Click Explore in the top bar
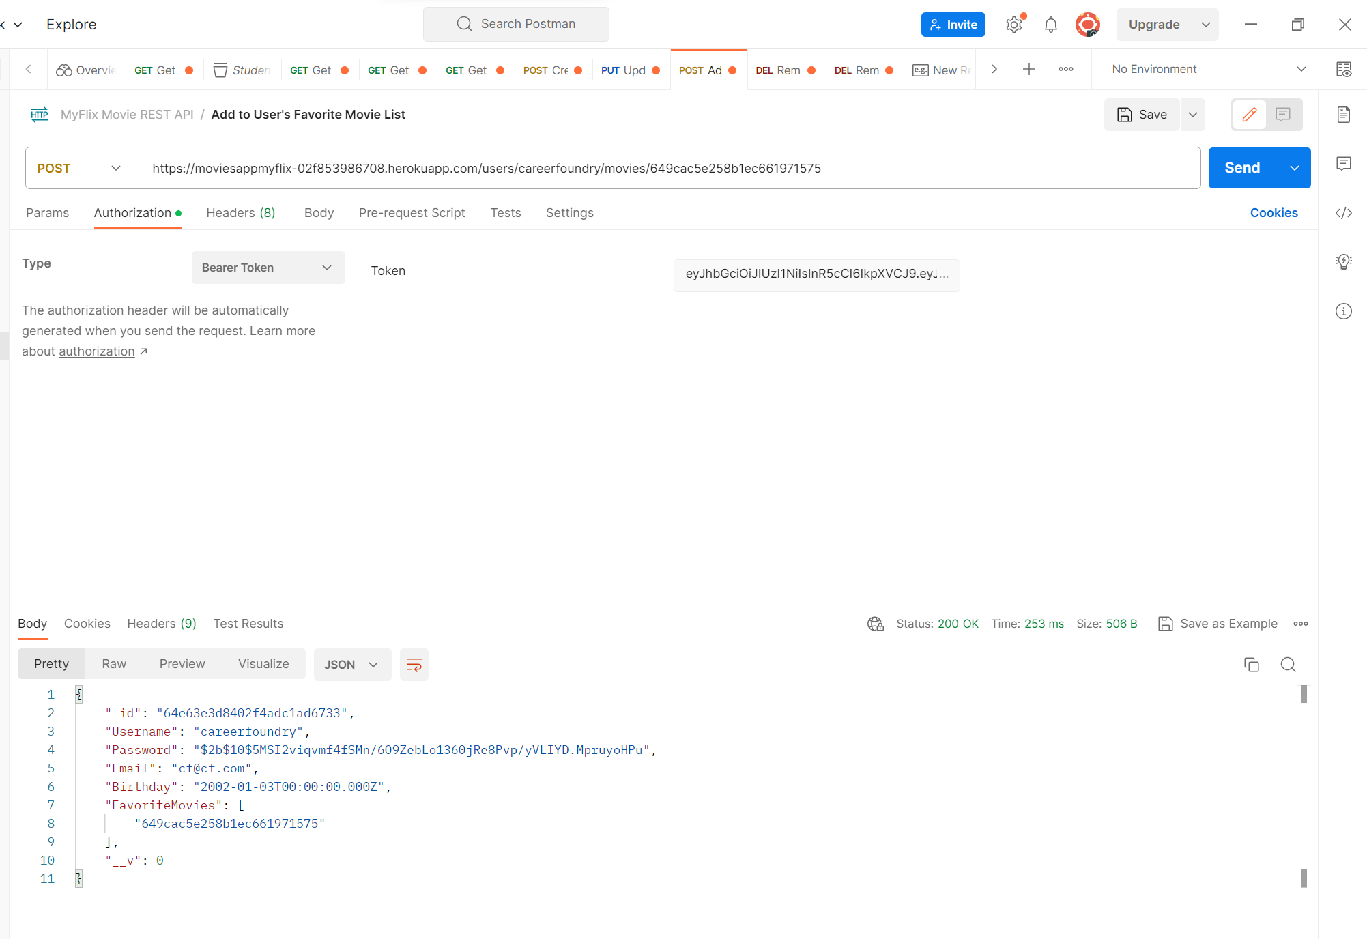This screenshot has height=939, width=1367. click(x=72, y=25)
